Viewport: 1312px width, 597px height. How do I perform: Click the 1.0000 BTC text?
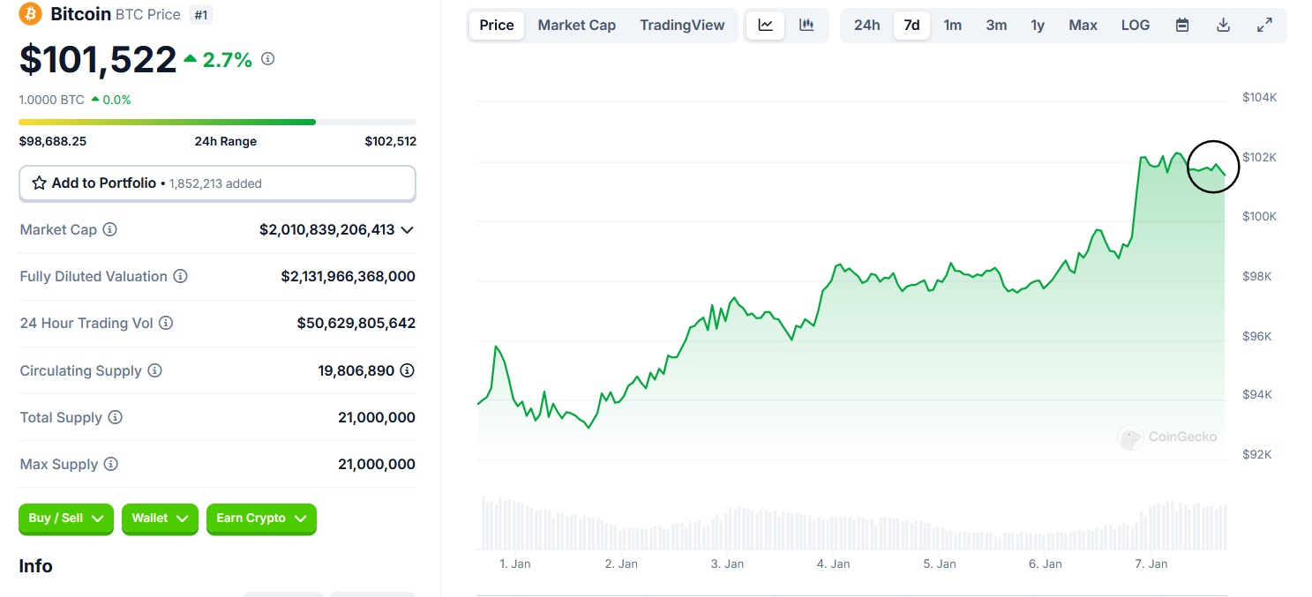click(52, 100)
